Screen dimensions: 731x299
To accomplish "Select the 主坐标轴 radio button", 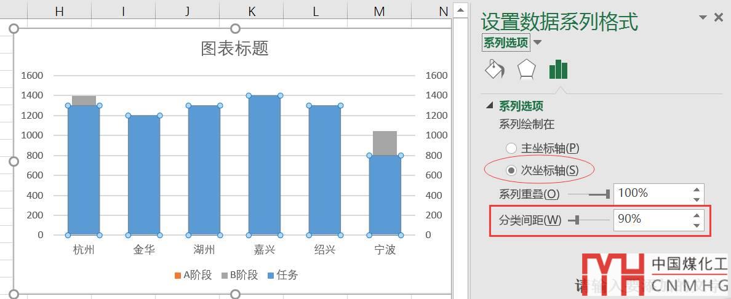I will (511, 148).
